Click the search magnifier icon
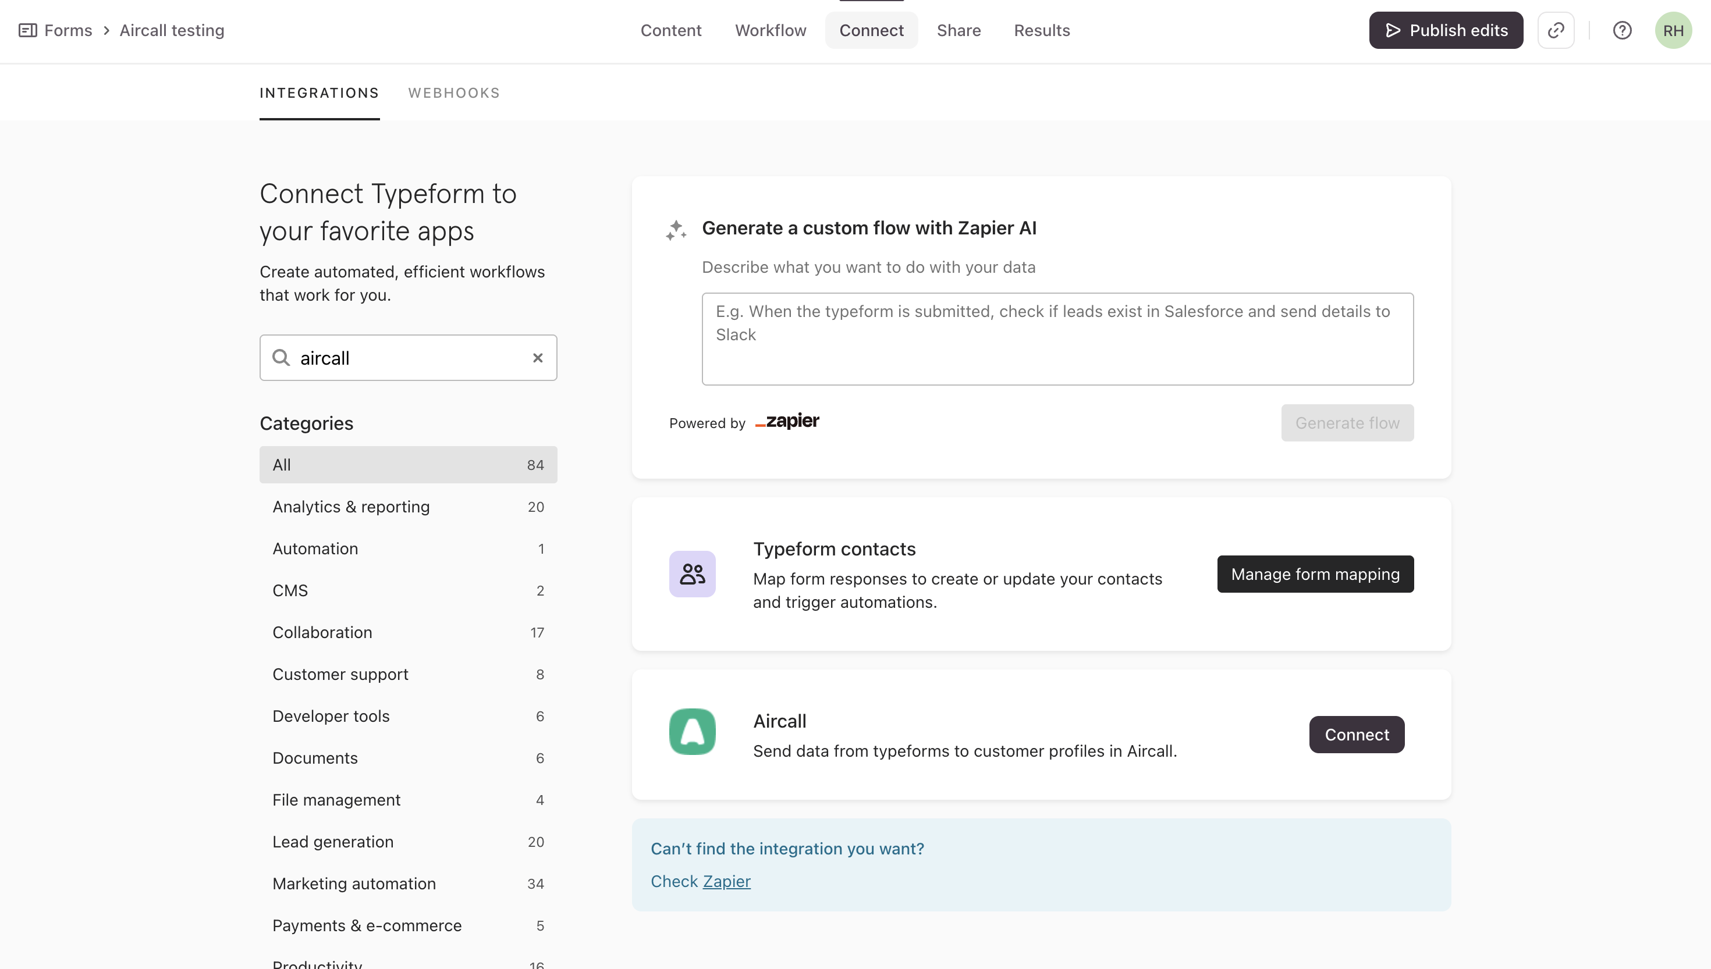 [281, 358]
